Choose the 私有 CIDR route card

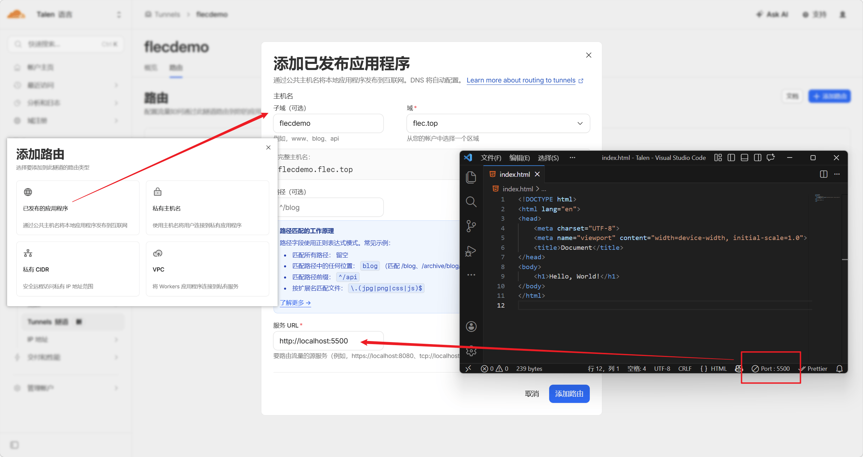(78, 269)
